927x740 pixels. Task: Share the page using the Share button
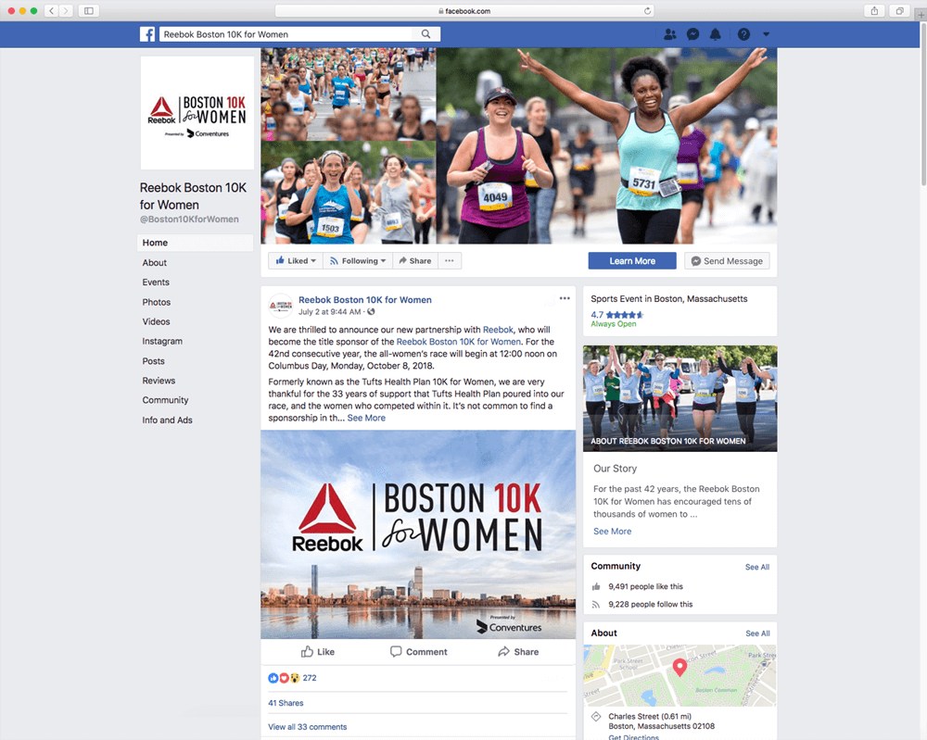click(x=415, y=261)
